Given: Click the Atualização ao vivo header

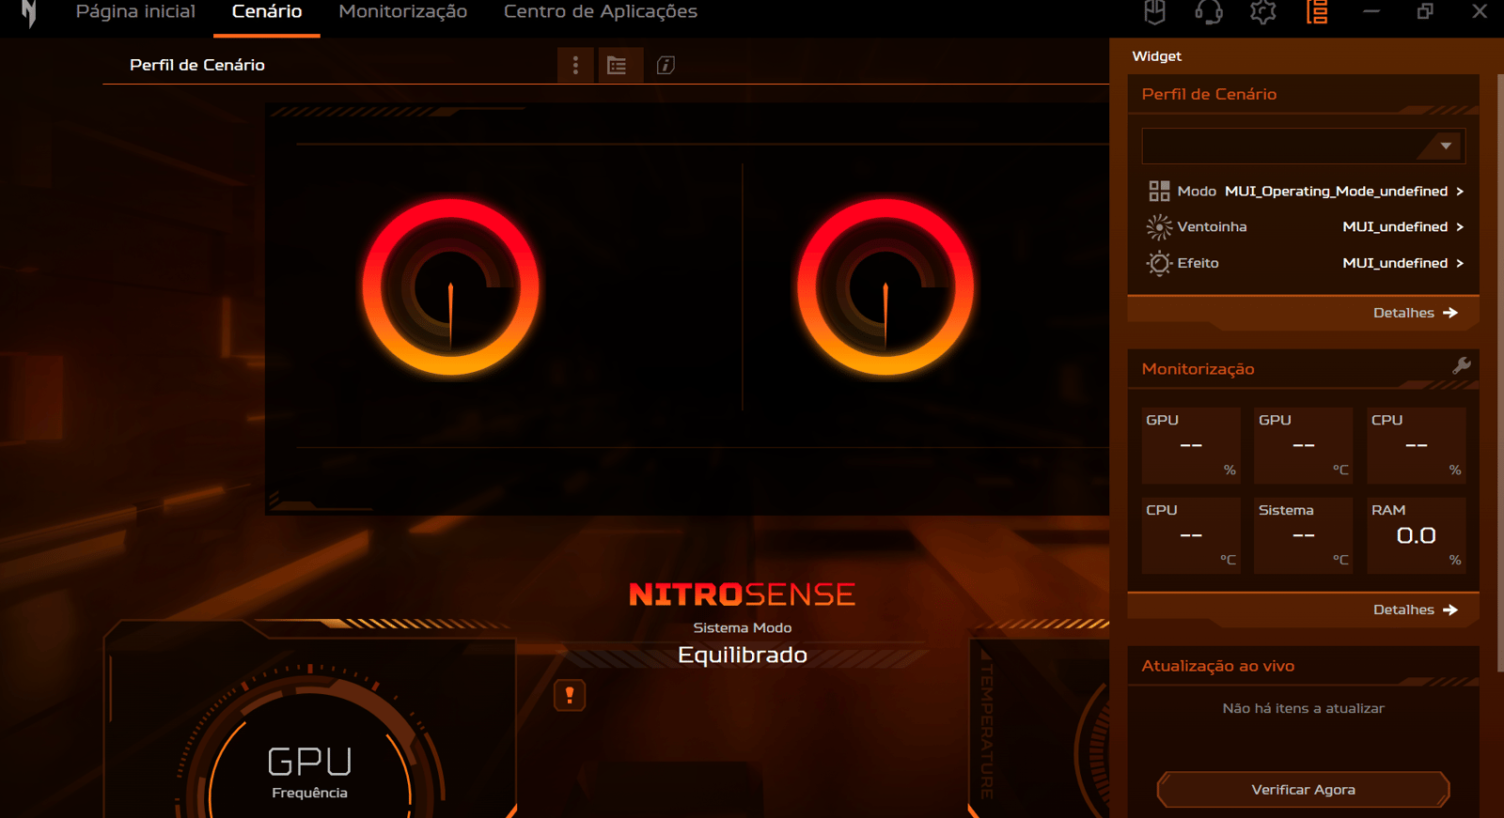Looking at the screenshot, I should coord(1217,666).
